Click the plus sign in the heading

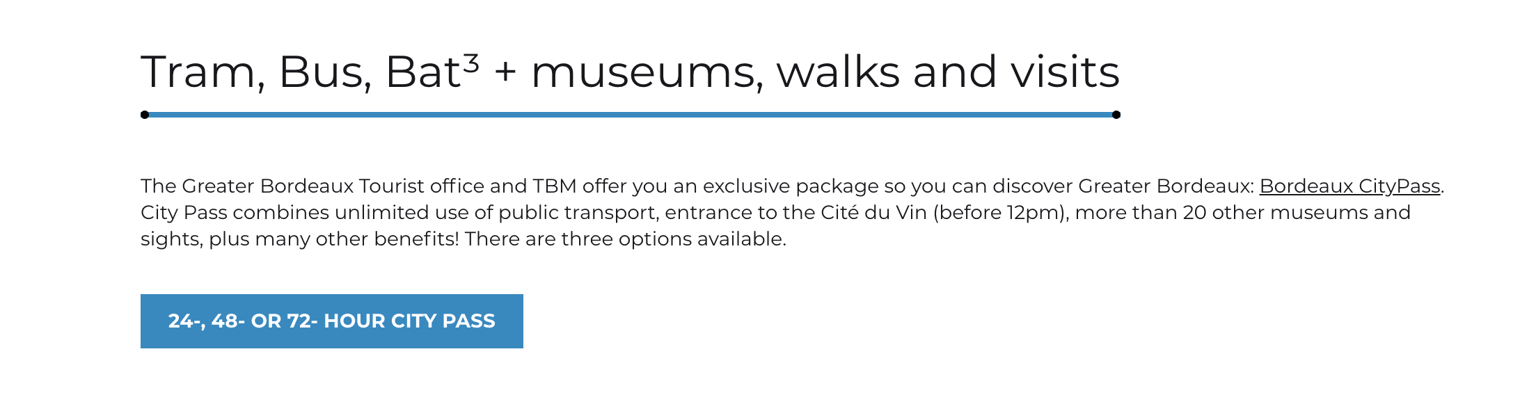coord(506,73)
